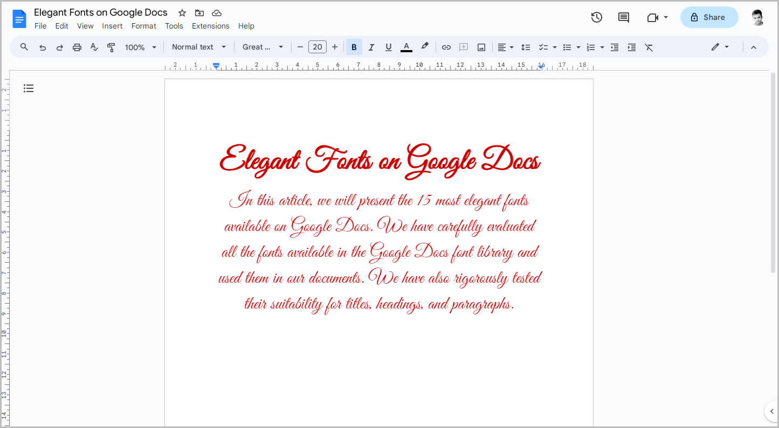Click the document title field
Screen dimensions: 779x428
pos(100,12)
